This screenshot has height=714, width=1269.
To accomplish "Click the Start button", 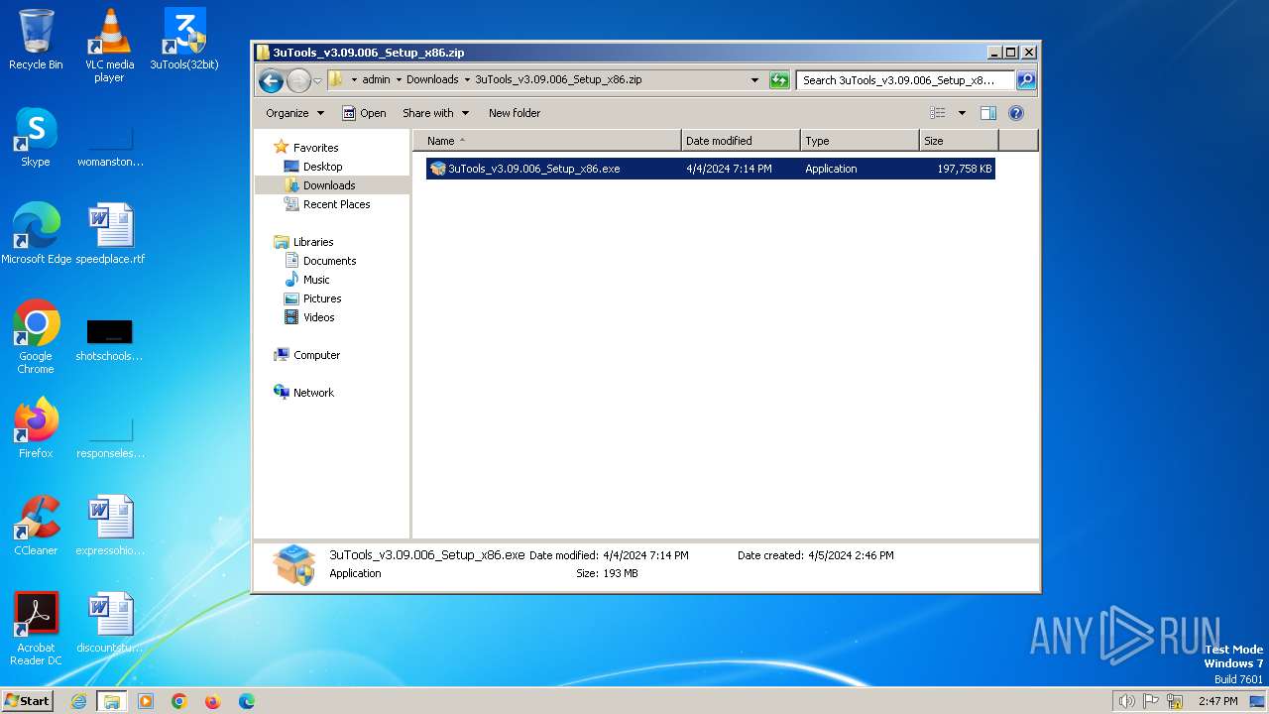I will click(x=27, y=701).
